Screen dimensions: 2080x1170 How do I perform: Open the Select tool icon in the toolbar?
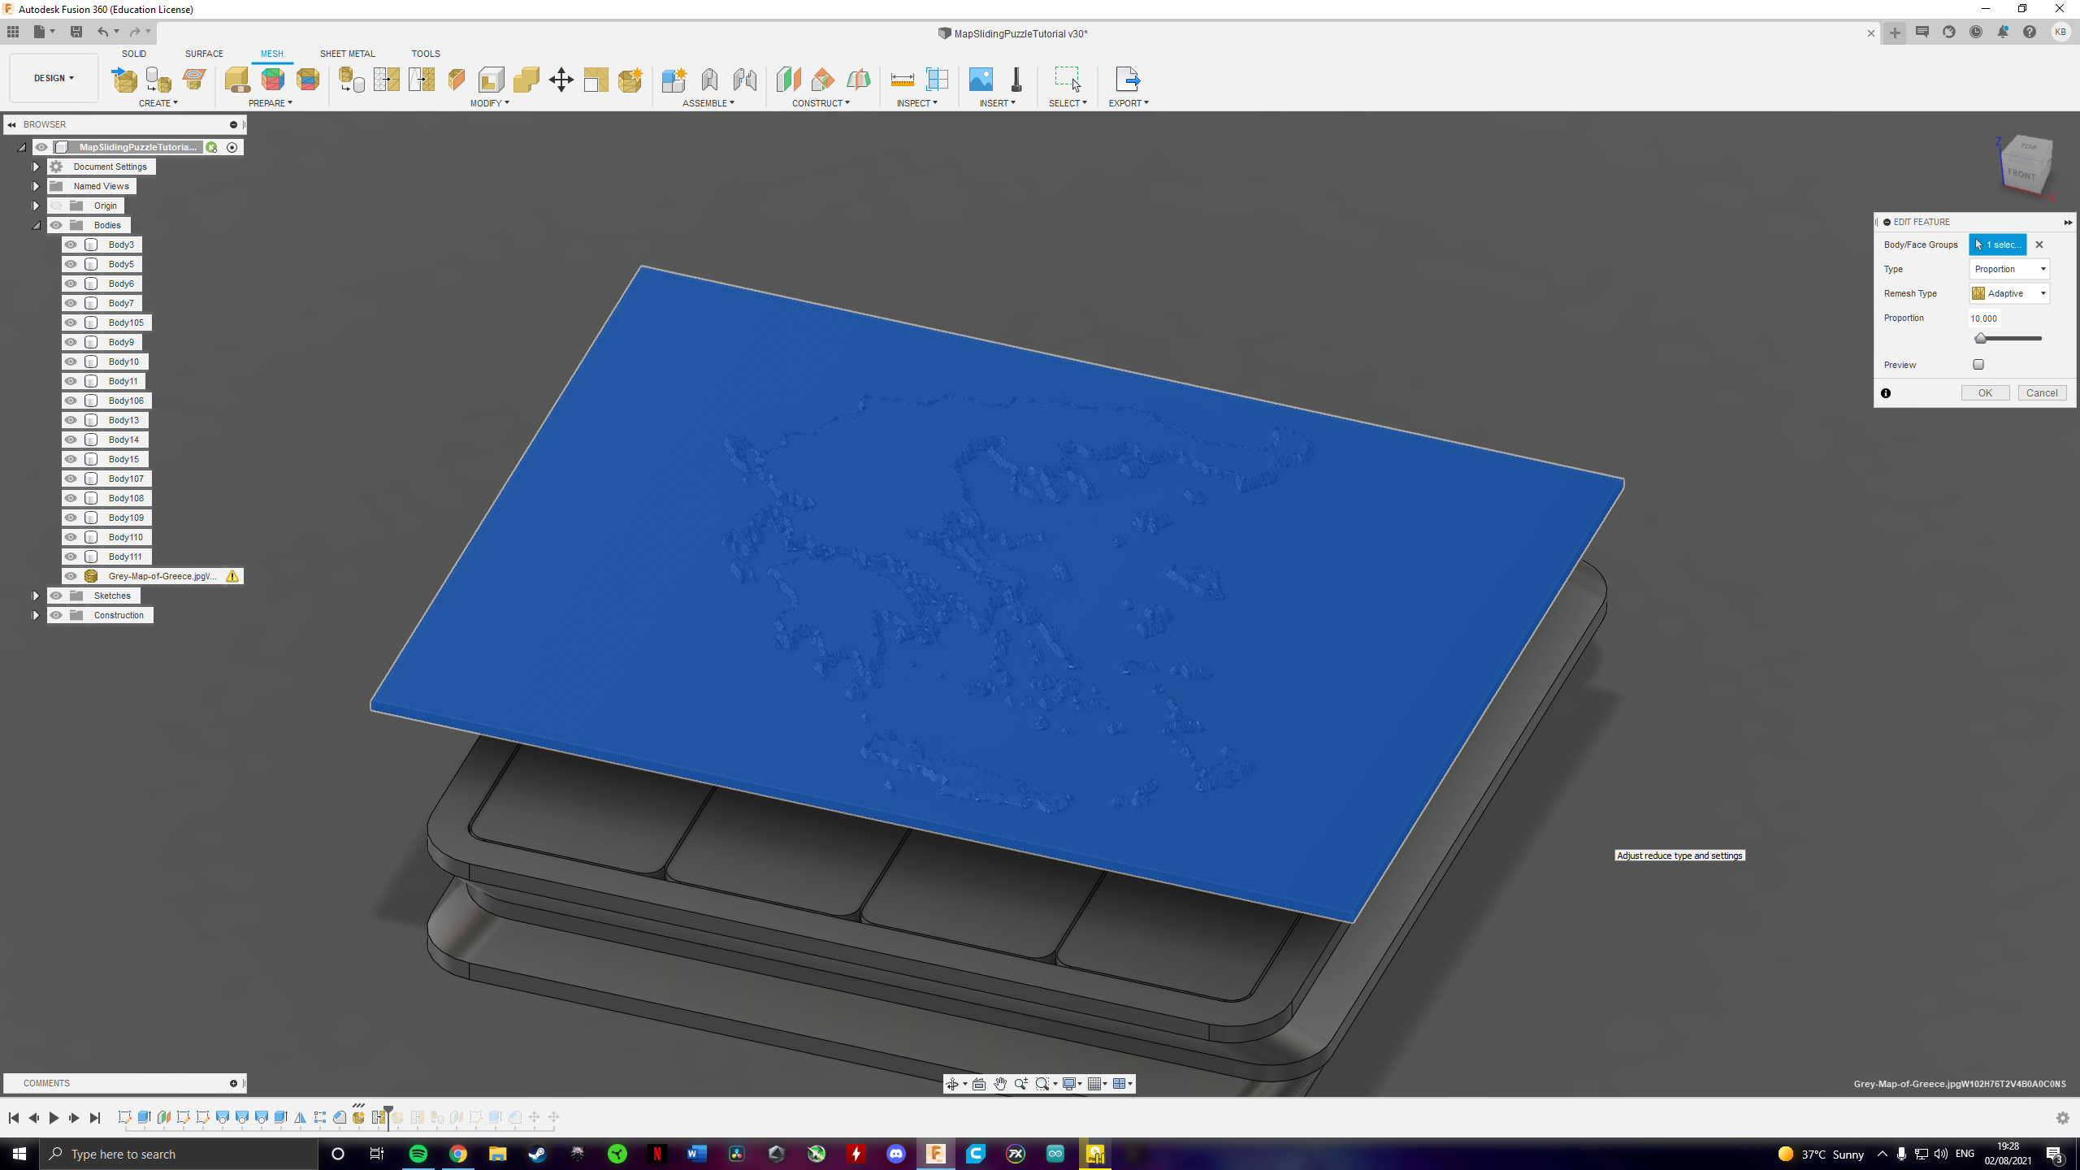click(1067, 80)
